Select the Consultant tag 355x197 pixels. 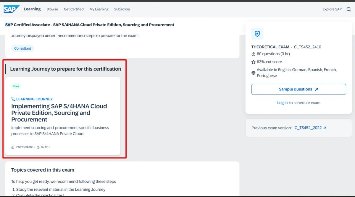coord(22,48)
